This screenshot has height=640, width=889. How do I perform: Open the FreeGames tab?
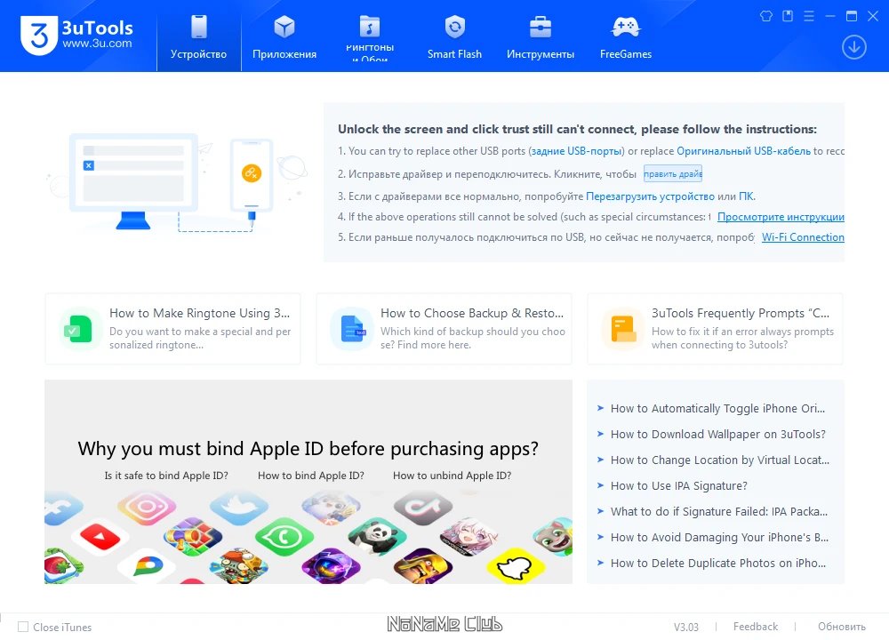626,36
